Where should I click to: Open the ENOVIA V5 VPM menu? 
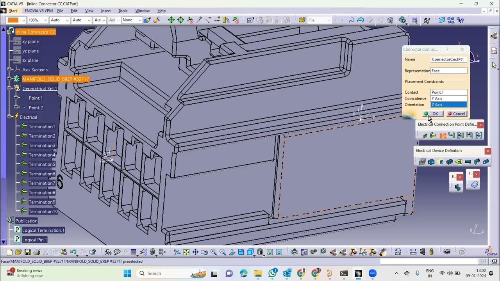38,11
